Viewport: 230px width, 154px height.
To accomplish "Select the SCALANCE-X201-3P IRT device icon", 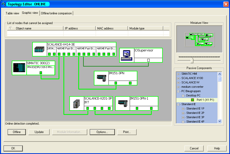I will point(76,103).
